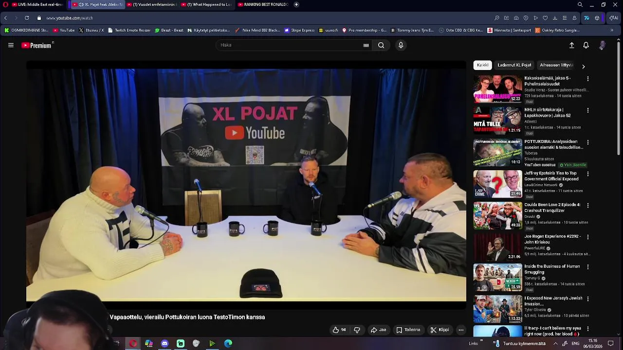The width and height of the screenshot is (623, 350).
Task: Click the YouTube Premium logo
Action: coord(37,45)
